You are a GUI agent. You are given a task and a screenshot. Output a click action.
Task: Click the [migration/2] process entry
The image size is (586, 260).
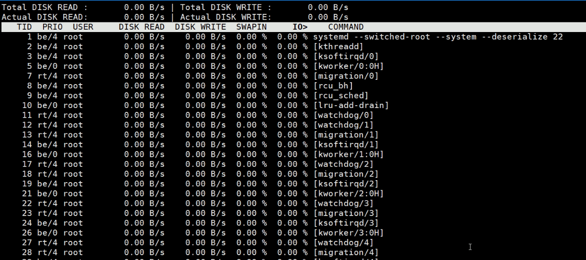point(346,174)
